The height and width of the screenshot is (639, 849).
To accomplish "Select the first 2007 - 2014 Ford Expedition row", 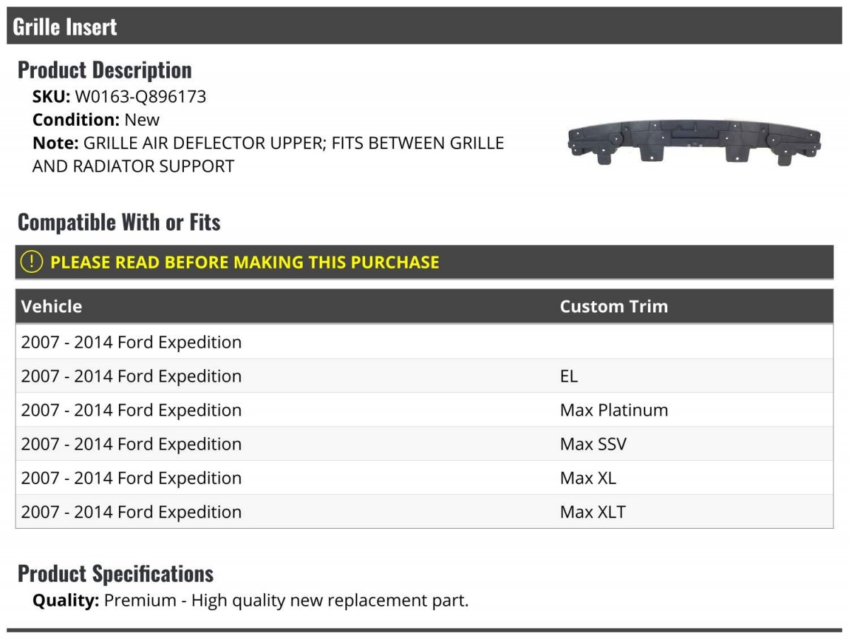I will pos(424,342).
